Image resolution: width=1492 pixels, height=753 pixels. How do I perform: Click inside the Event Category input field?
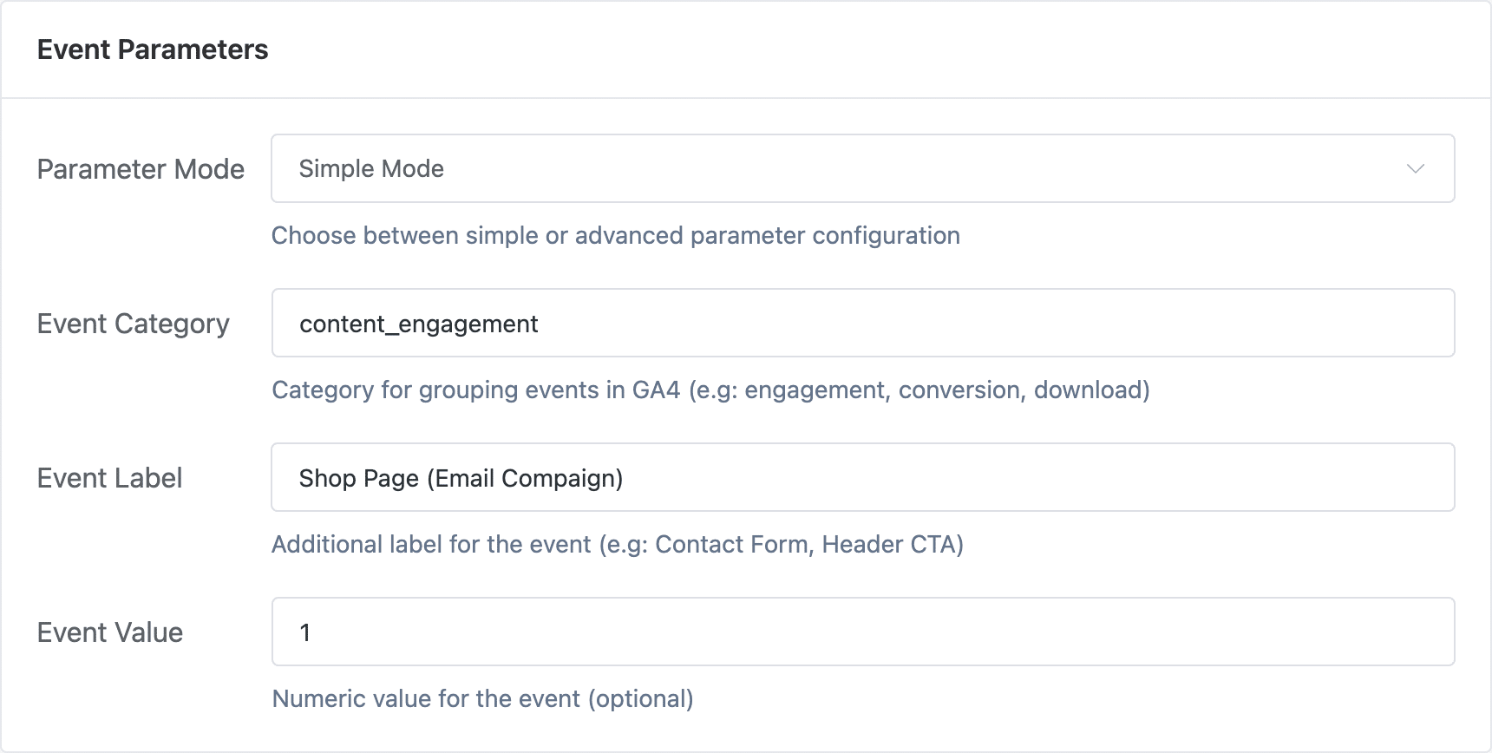[861, 323]
